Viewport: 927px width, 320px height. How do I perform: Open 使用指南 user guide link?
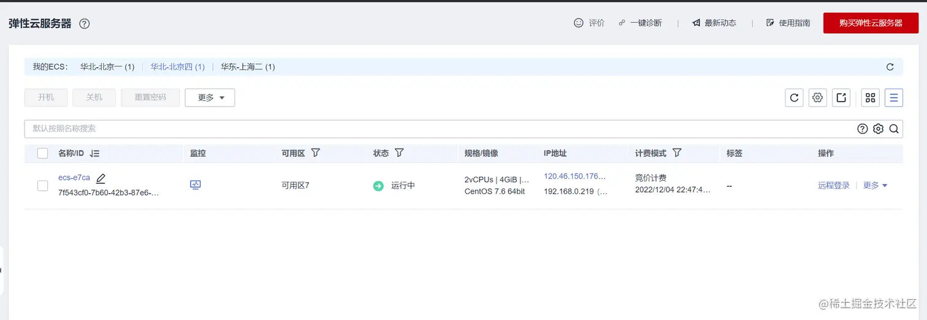coord(788,23)
